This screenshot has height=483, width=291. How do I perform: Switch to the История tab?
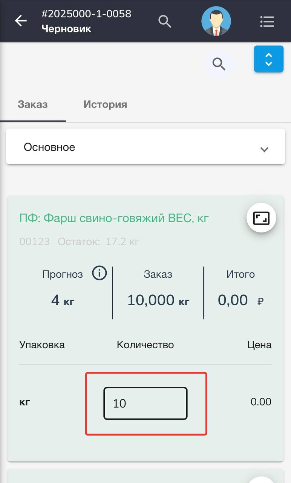[x=105, y=105]
